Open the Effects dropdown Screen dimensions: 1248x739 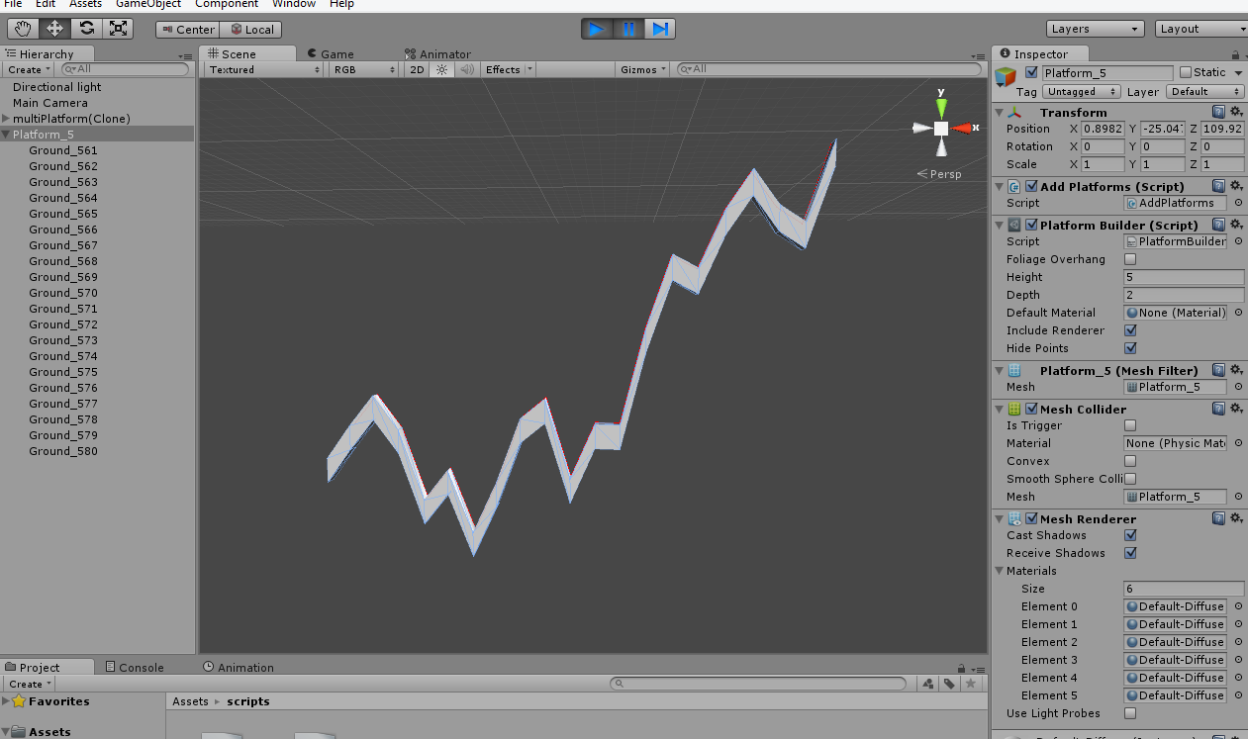click(x=509, y=69)
